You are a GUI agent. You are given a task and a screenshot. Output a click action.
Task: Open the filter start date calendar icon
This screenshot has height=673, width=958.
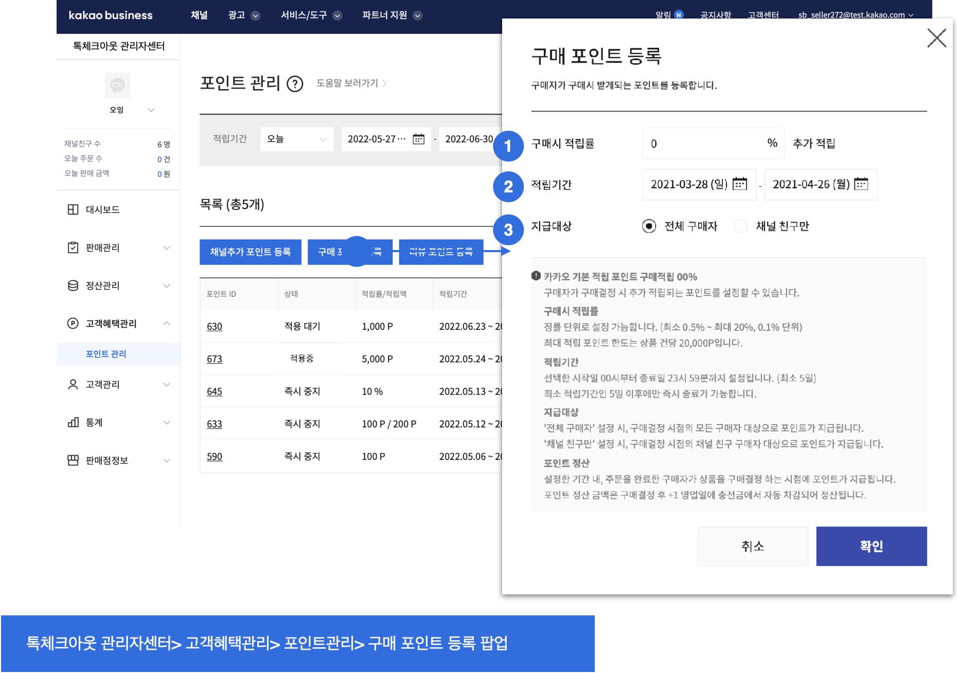[418, 139]
